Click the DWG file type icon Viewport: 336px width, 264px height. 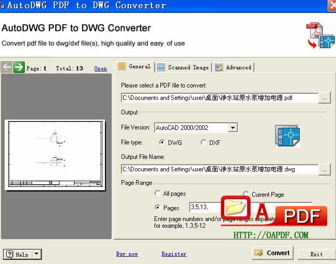tap(288, 136)
